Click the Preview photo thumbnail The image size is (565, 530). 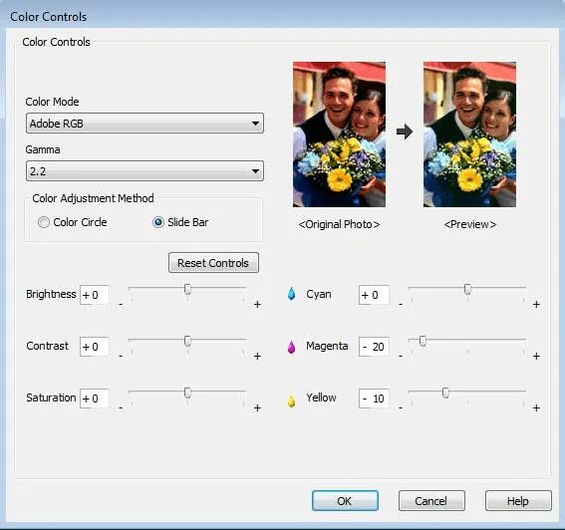pos(469,134)
